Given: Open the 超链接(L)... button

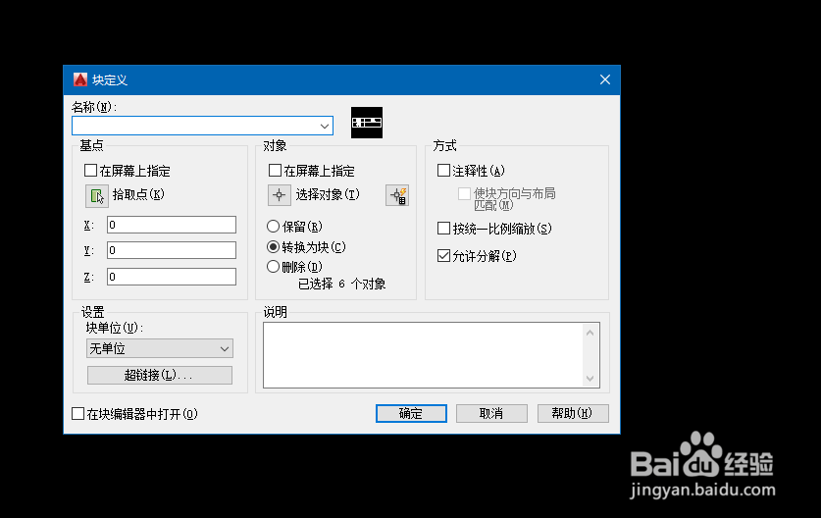Looking at the screenshot, I should (x=160, y=375).
